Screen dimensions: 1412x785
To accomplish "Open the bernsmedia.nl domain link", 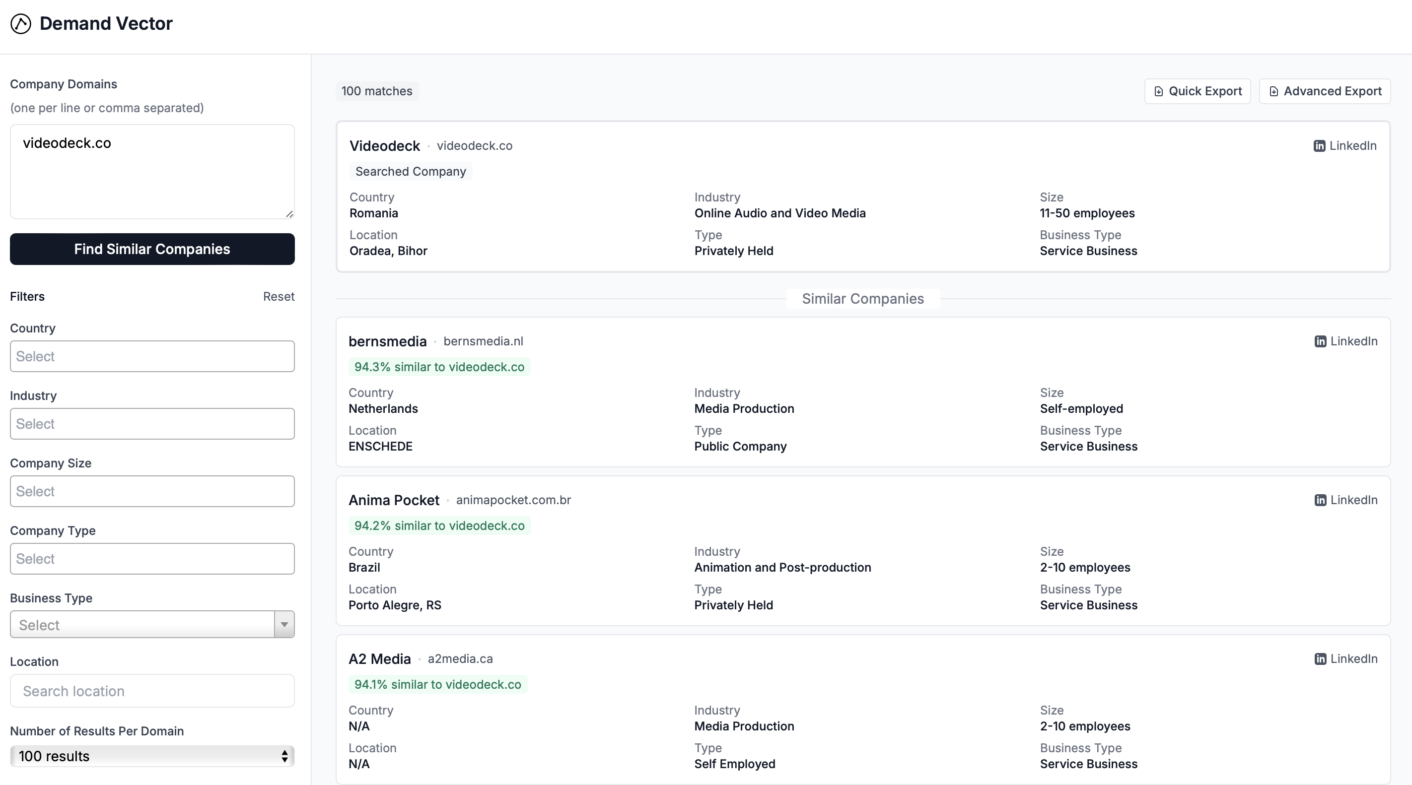I will click(x=483, y=341).
